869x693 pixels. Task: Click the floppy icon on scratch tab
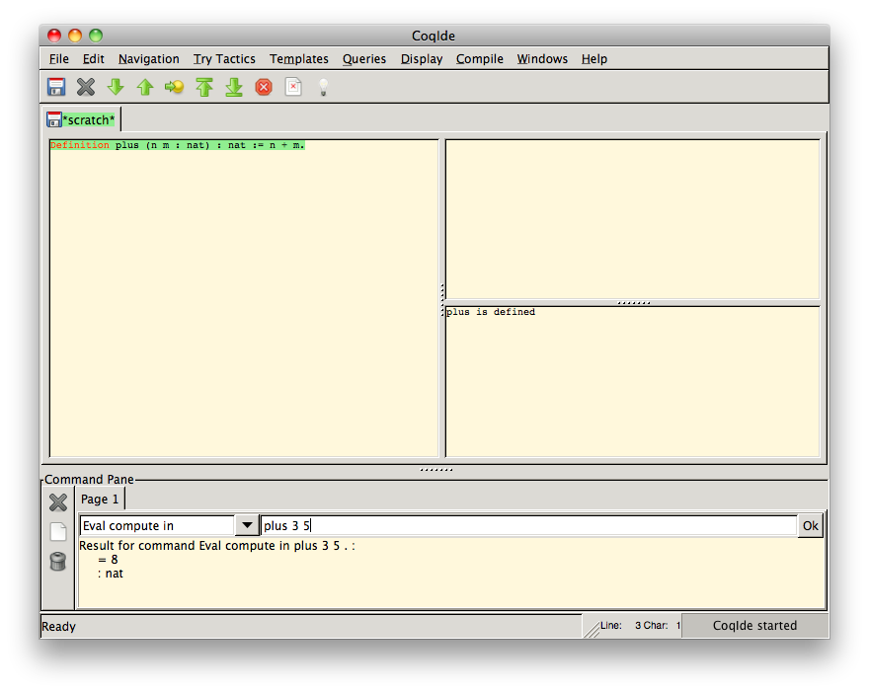(53, 119)
